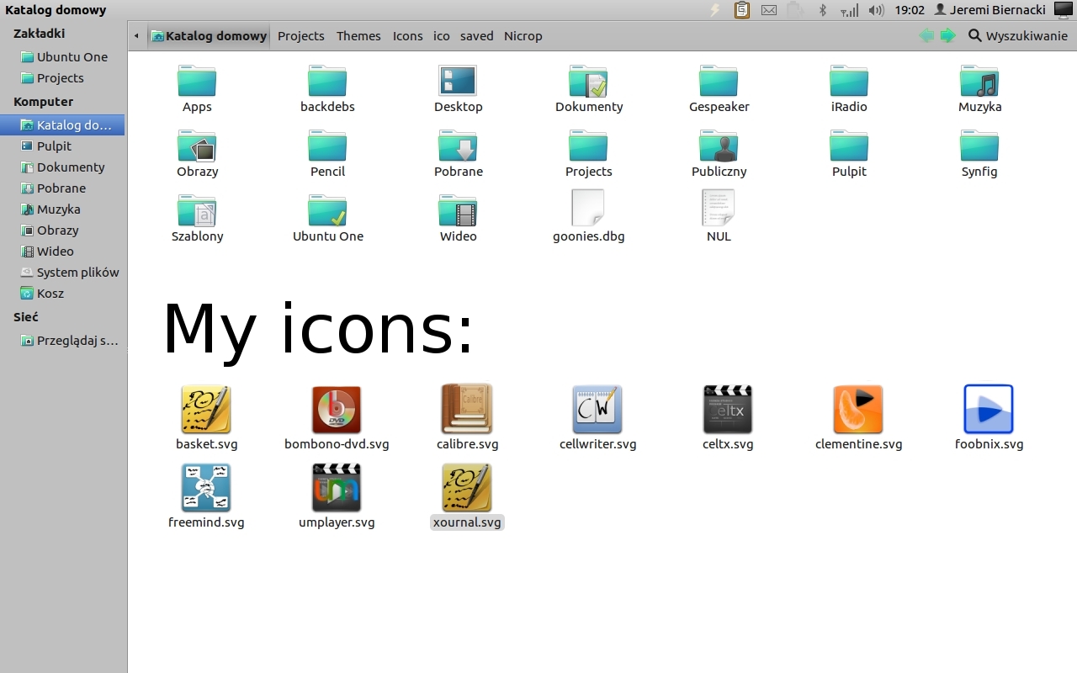Open the Publiczny folder

(x=719, y=146)
